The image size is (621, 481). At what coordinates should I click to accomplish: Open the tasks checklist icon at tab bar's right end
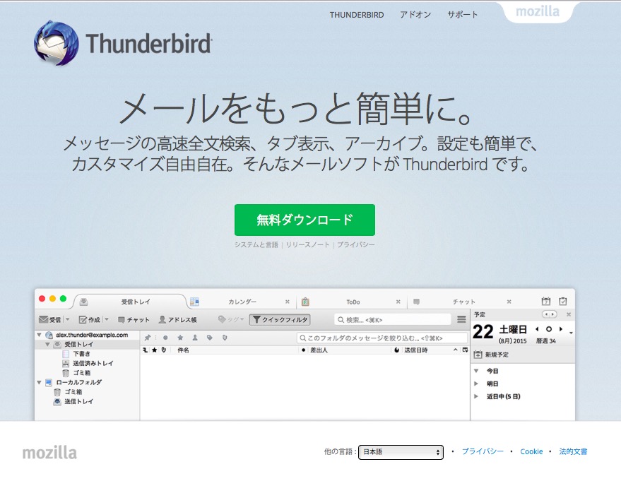click(x=563, y=302)
